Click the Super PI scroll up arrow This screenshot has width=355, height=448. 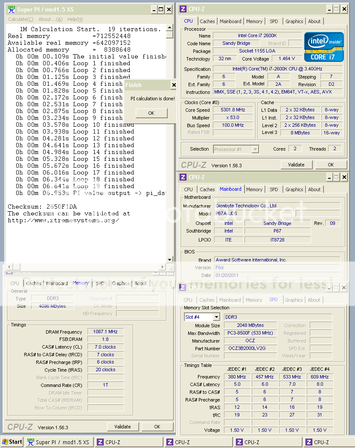(170, 28)
